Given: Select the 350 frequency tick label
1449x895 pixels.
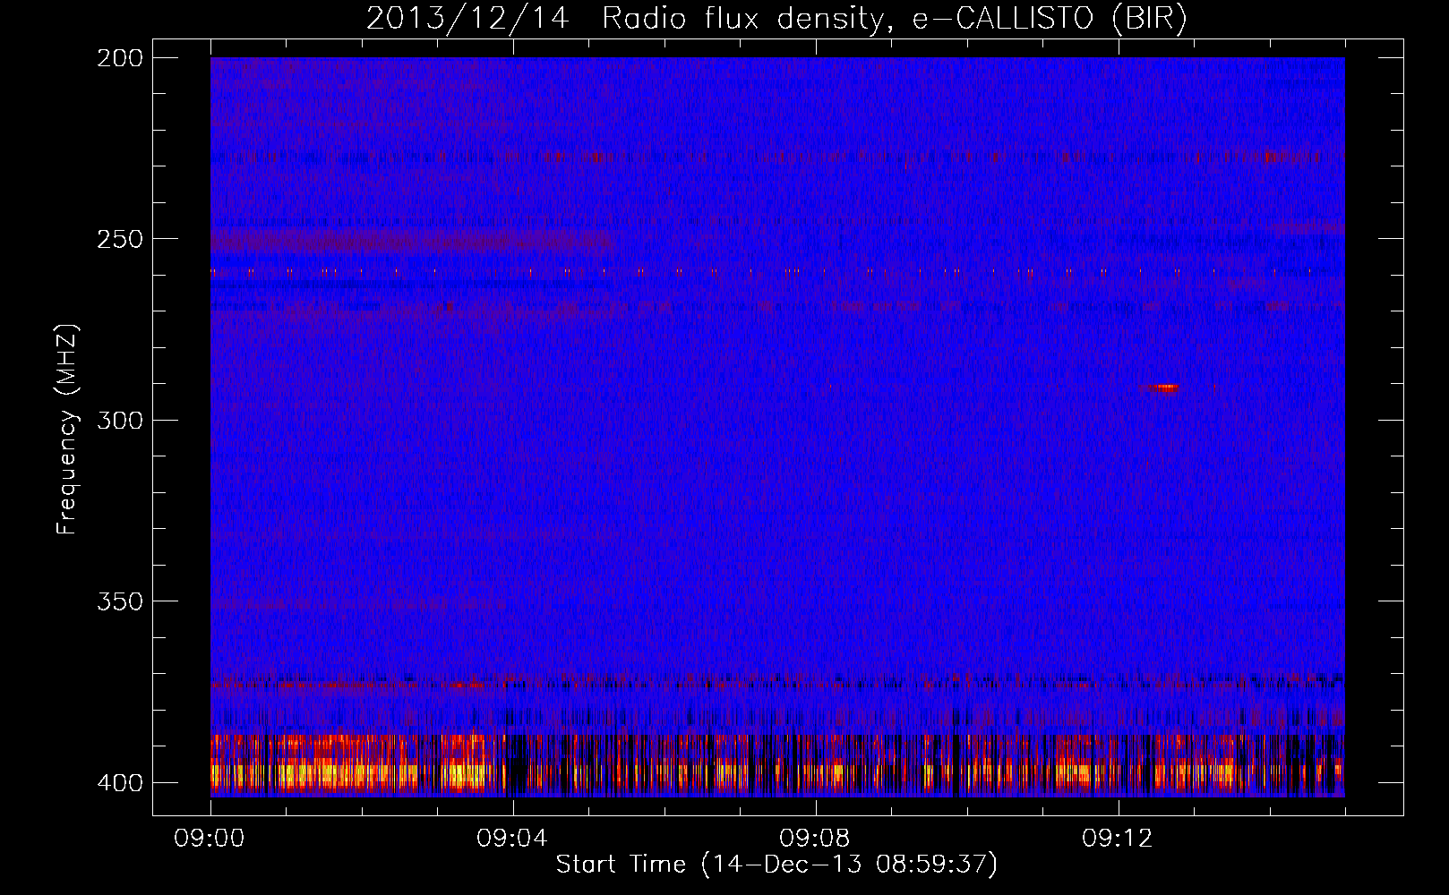Looking at the screenshot, I should click(x=119, y=601).
